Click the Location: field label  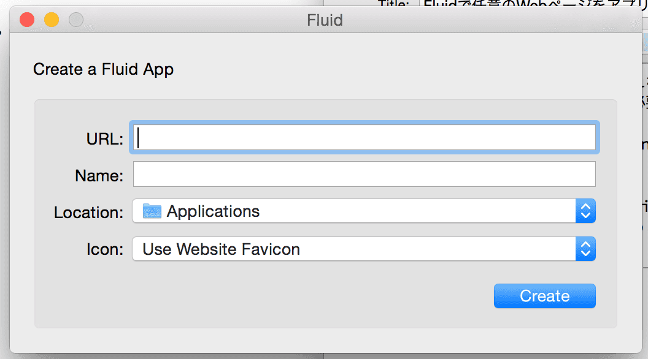point(88,213)
